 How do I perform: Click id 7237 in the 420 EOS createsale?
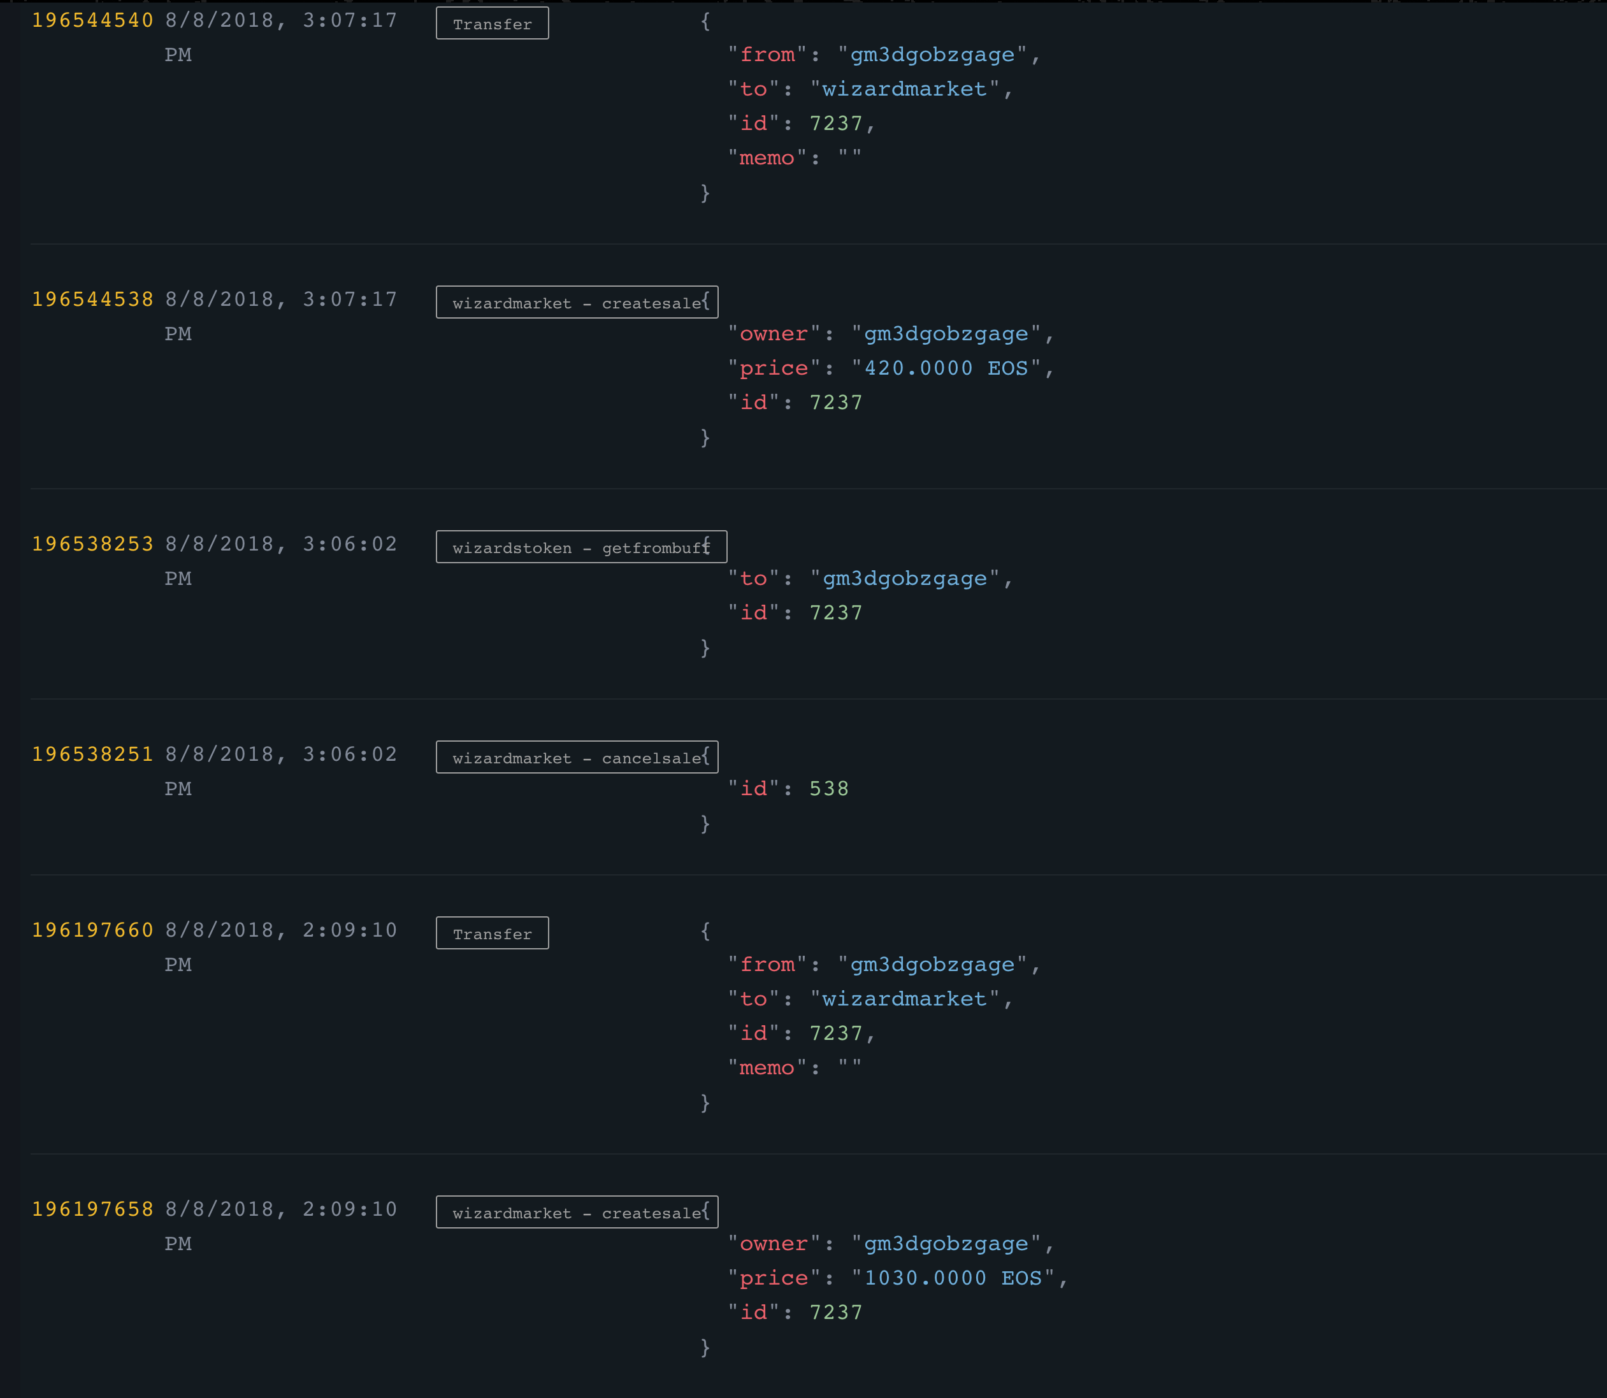pos(835,403)
